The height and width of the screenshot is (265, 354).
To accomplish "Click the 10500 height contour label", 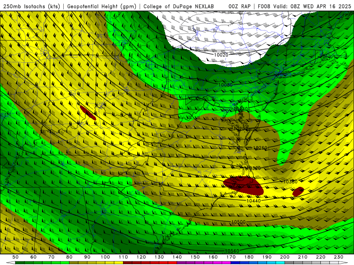I will point(239,222).
